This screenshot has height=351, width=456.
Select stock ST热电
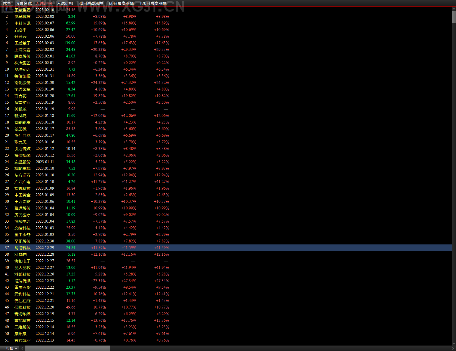(x=21, y=254)
